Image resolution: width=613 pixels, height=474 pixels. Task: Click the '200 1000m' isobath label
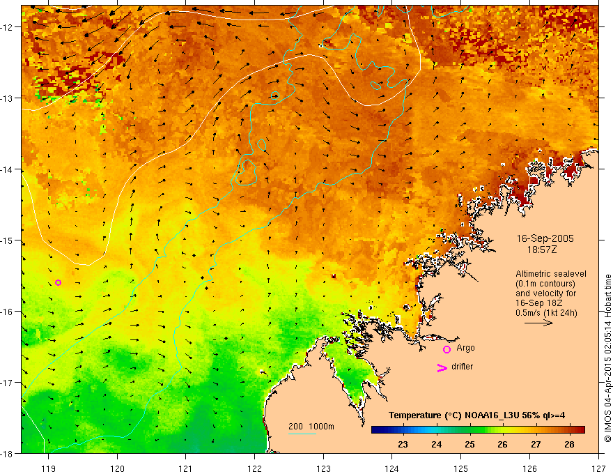pos(311,427)
